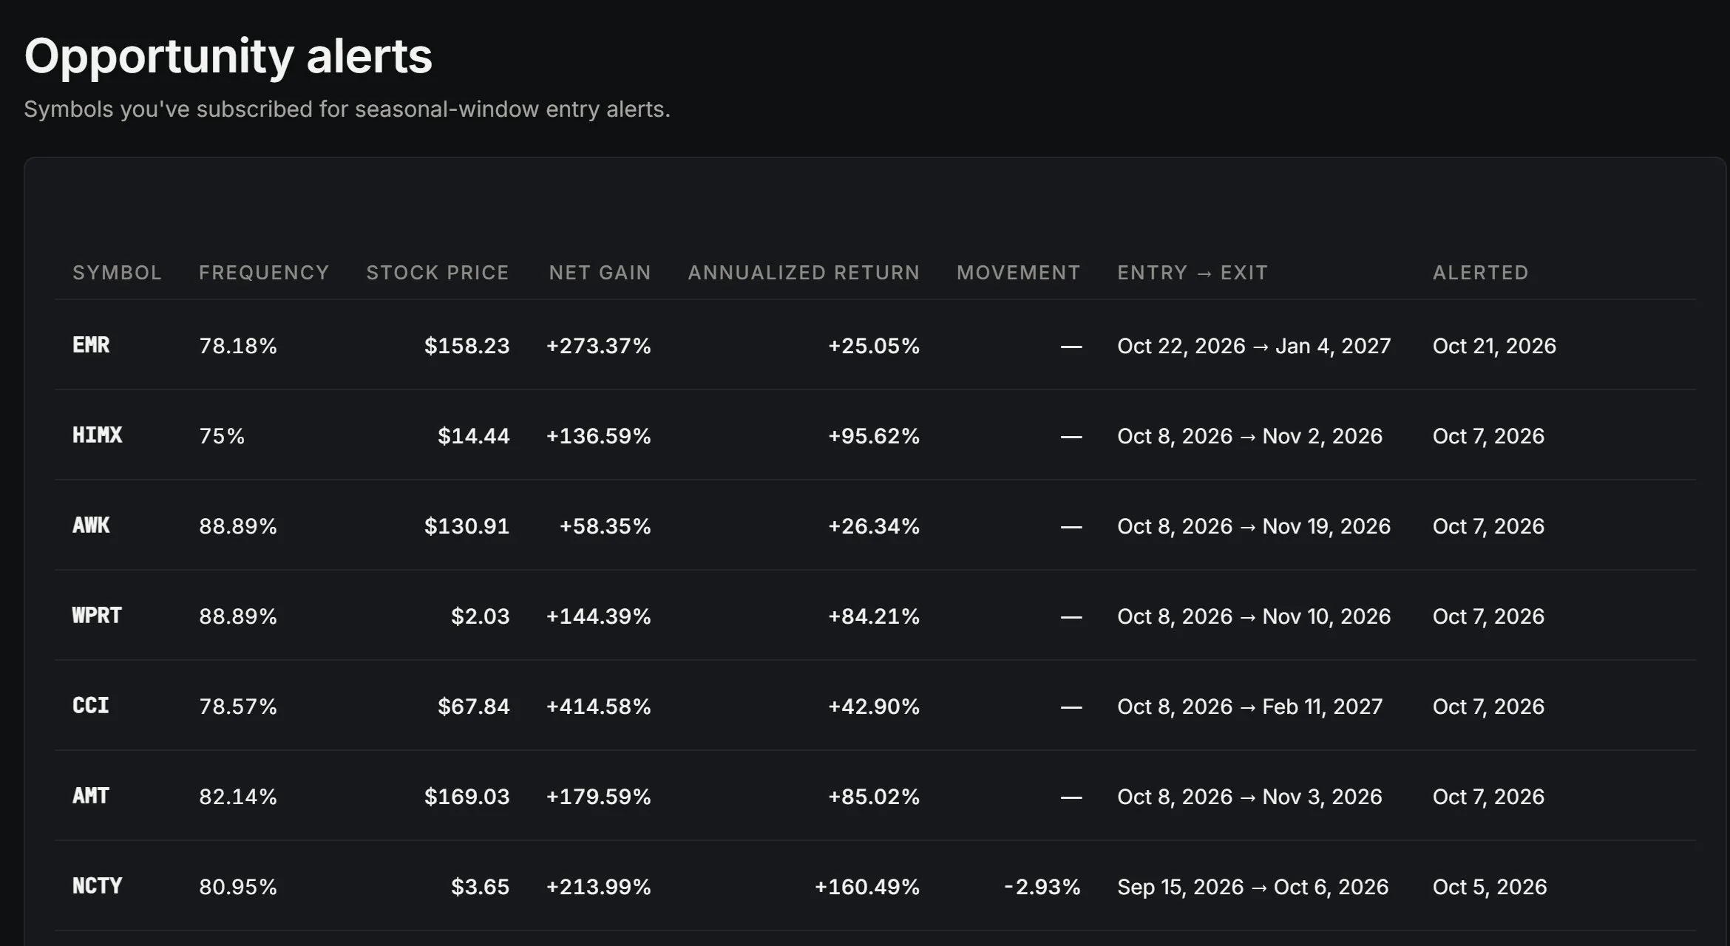Image resolution: width=1730 pixels, height=946 pixels.
Task: Click the FREQUENCY column header
Action: 264,273
